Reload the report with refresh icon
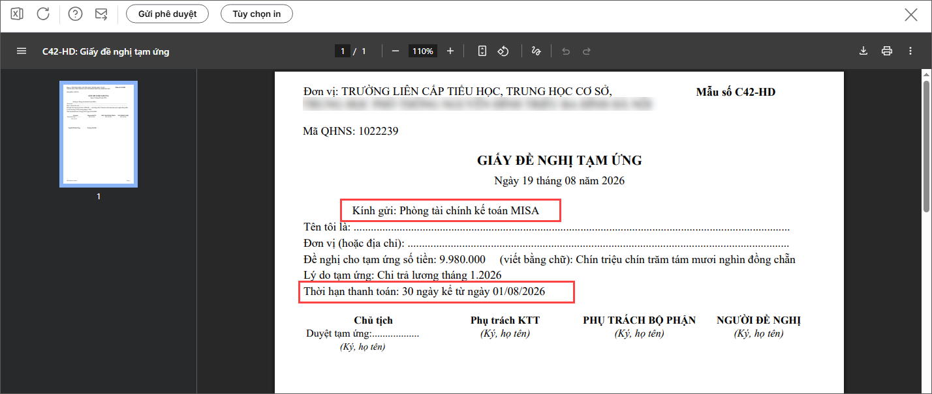 [43, 14]
